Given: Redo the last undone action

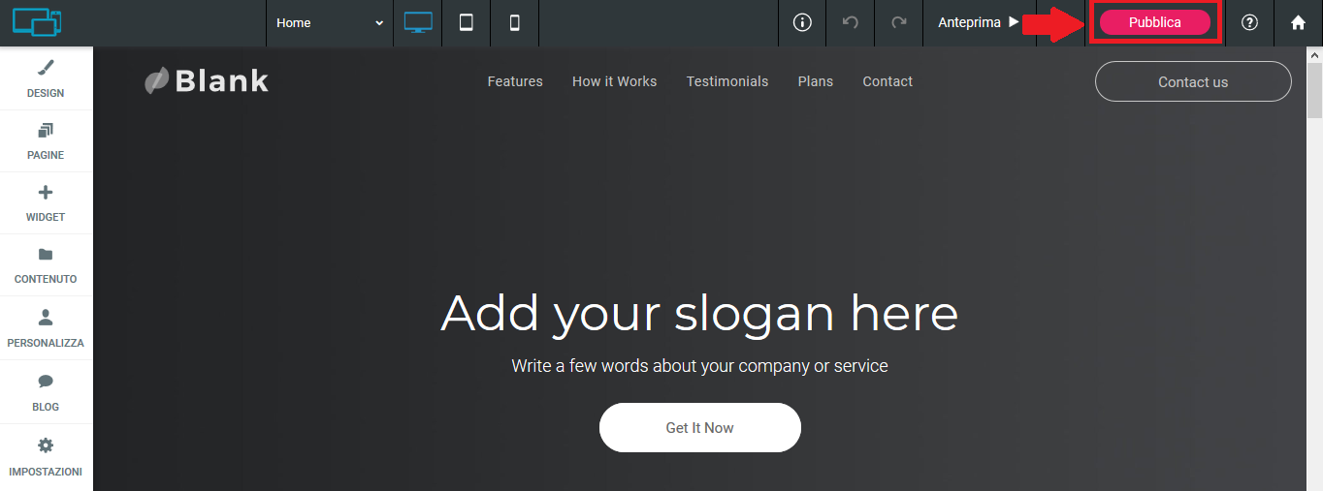Looking at the screenshot, I should point(899,22).
